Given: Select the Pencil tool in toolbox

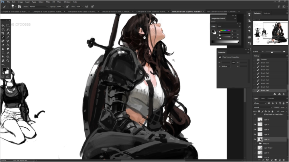Looking at the screenshot, I should (x=8, y=37).
